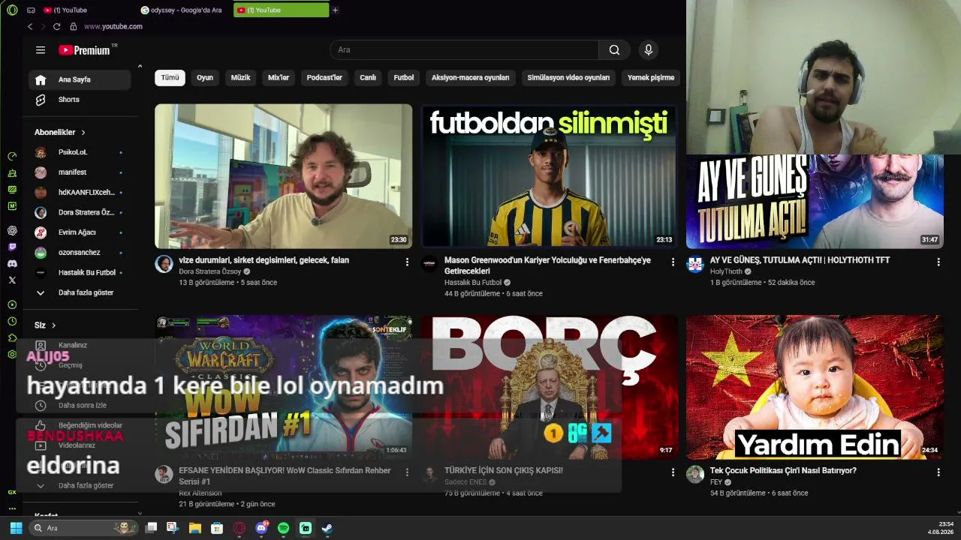
Task: Open File Explorer from the taskbar
Action: click(x=194, y=528)
